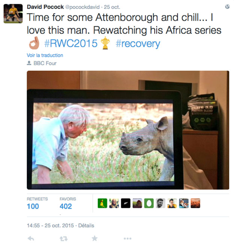Open the more options ellipsis icon
Screen dimensions: 234x245
tap(128, 239)
